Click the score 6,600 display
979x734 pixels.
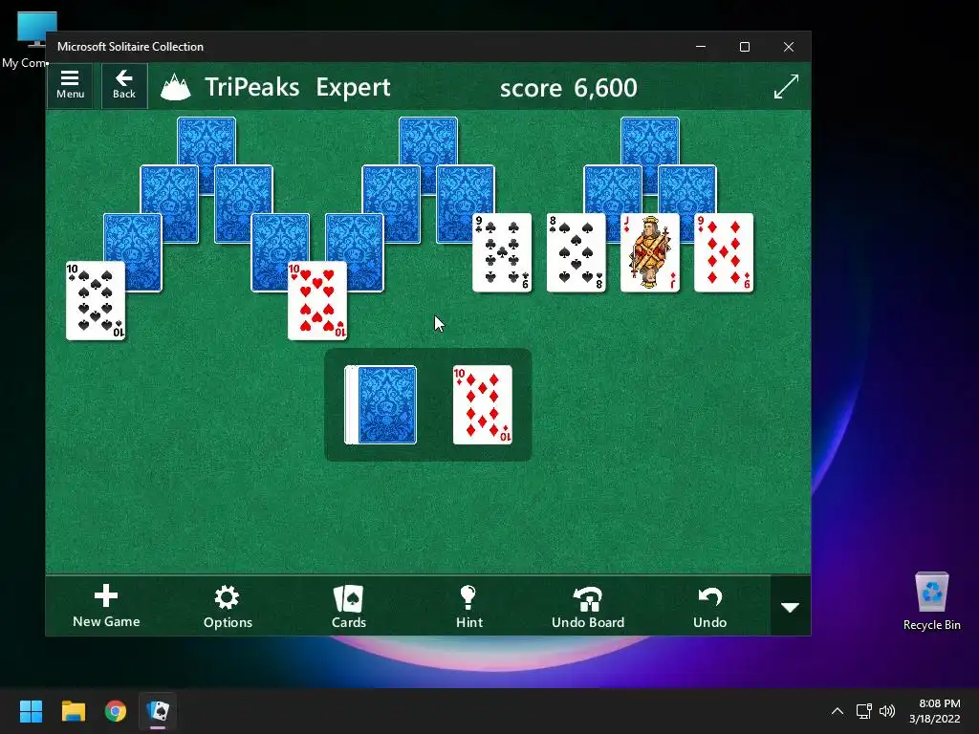tap(568, 87)
